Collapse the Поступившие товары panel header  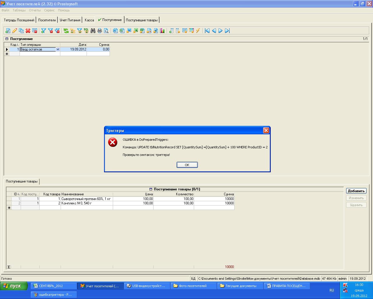click(151, 189)
